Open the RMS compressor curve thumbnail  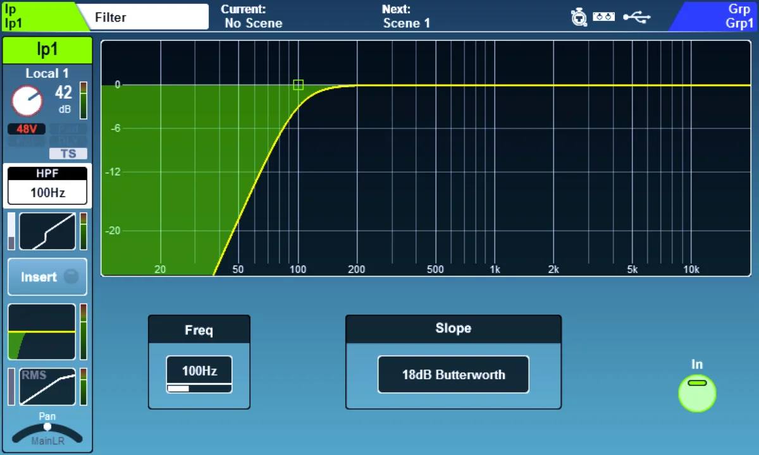click(47, 387)
